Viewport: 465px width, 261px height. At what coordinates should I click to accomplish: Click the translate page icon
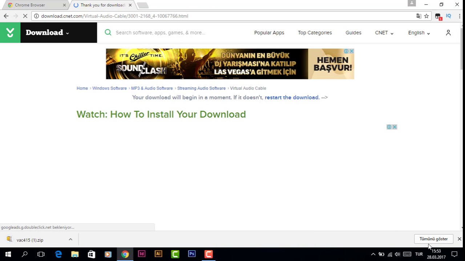pyautogui.click(x=419, y=16)
